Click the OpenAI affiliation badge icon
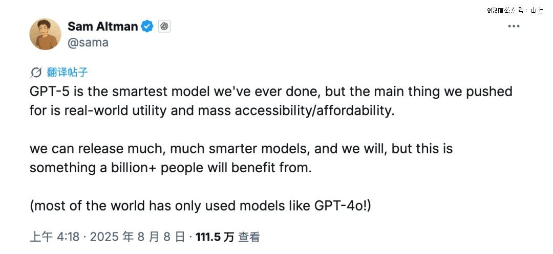 pos(164,27)
